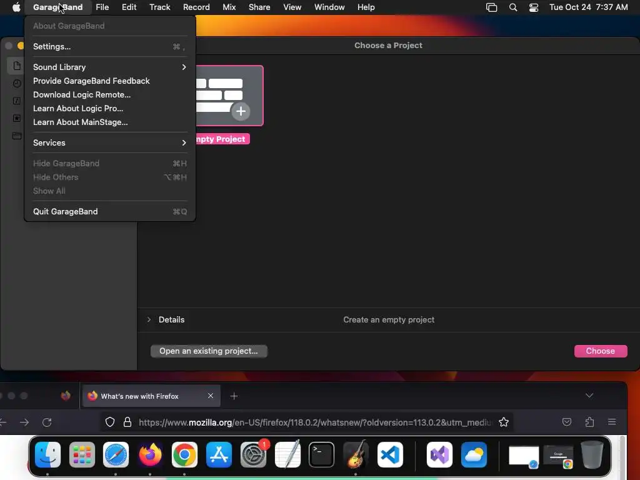This screenshot has width=640, height=480.
Task: Click the Open an existing project… button
Action: [209, 351]
